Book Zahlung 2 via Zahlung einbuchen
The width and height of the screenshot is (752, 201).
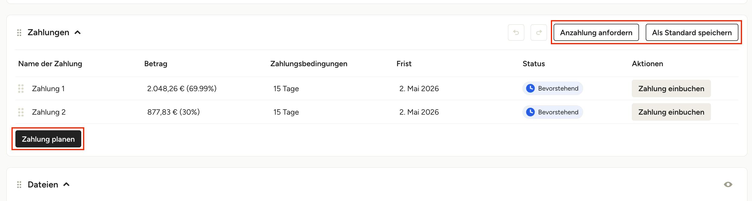pyautogui.click(x=671, y=112)
